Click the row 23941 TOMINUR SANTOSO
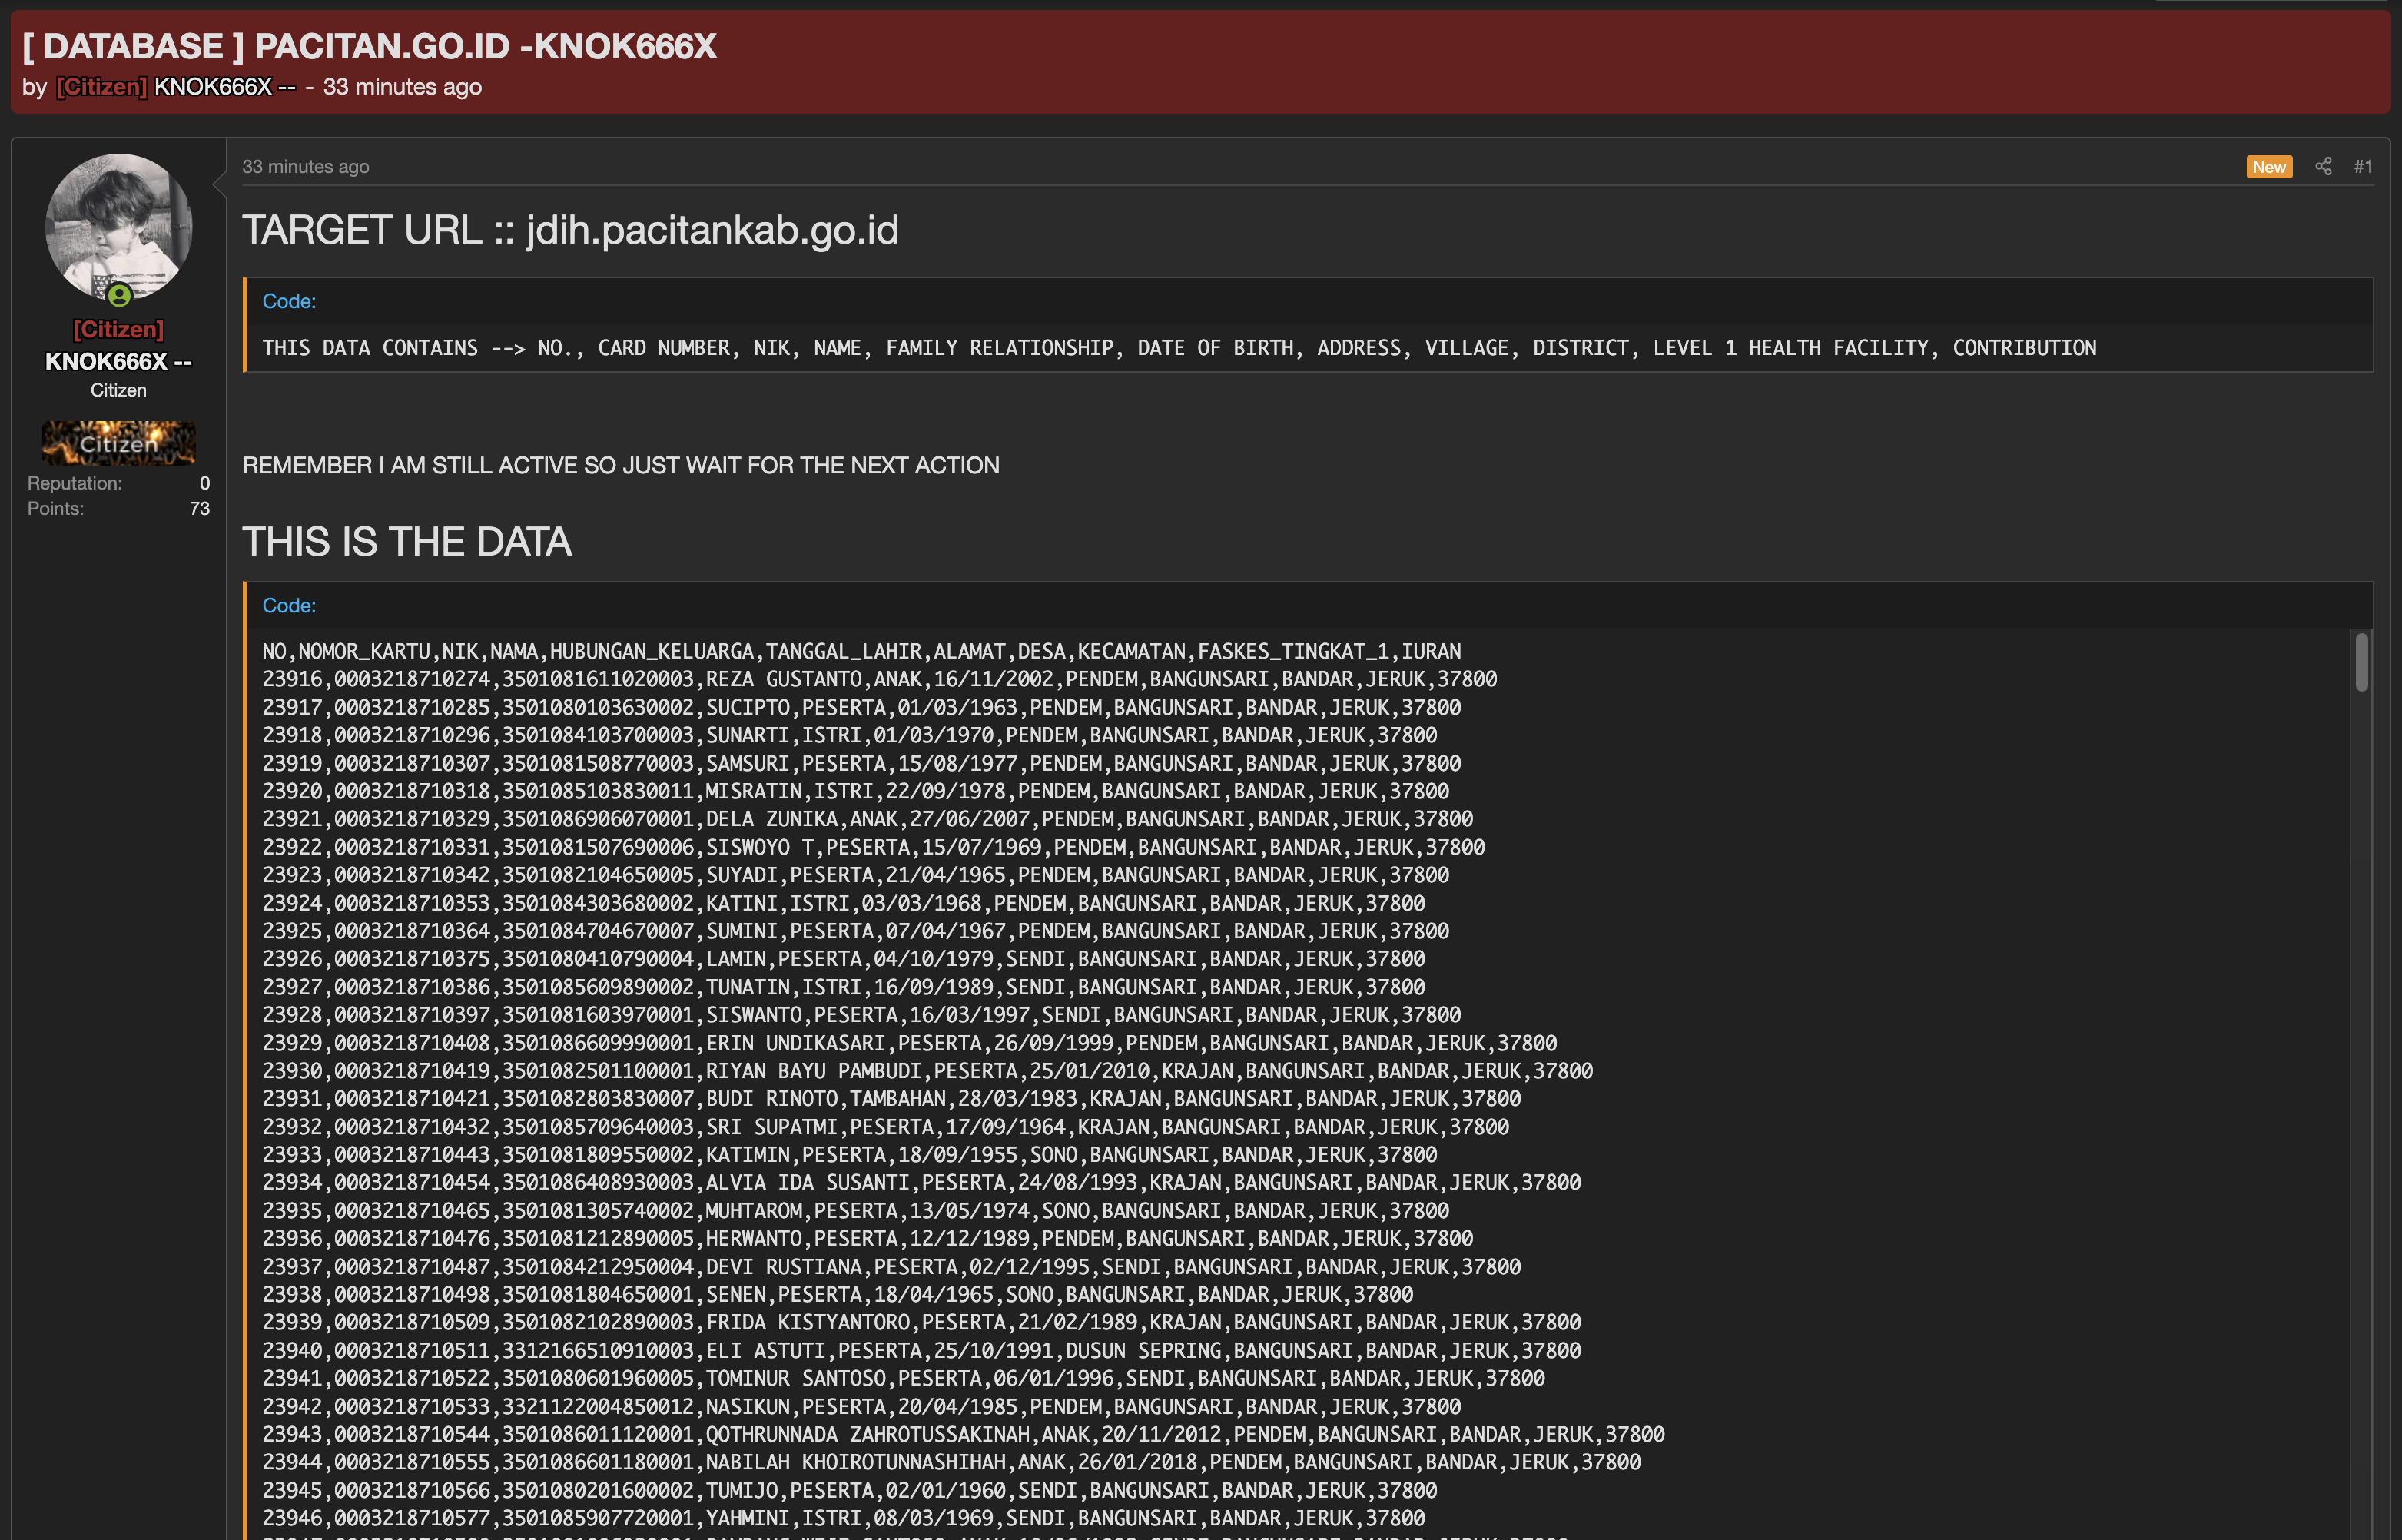 (x=903, y=1379)
